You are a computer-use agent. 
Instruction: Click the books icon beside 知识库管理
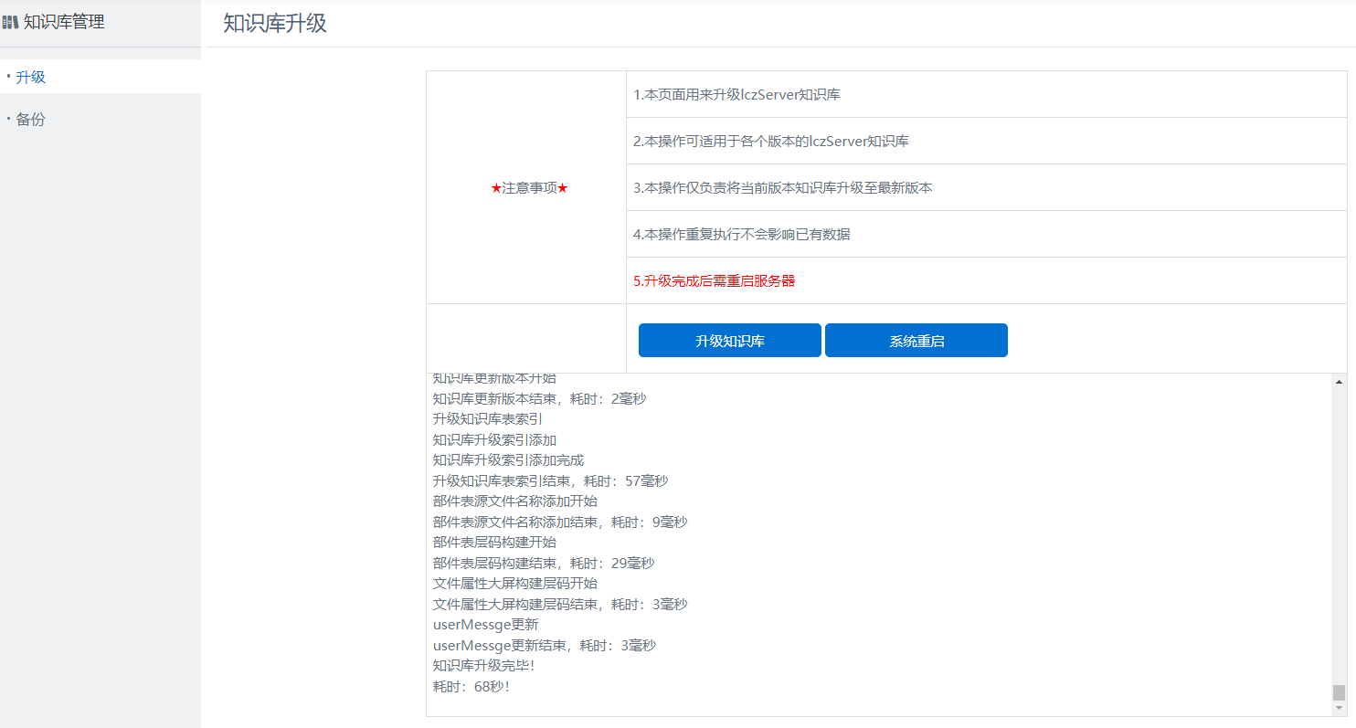(x=10, y=22)
